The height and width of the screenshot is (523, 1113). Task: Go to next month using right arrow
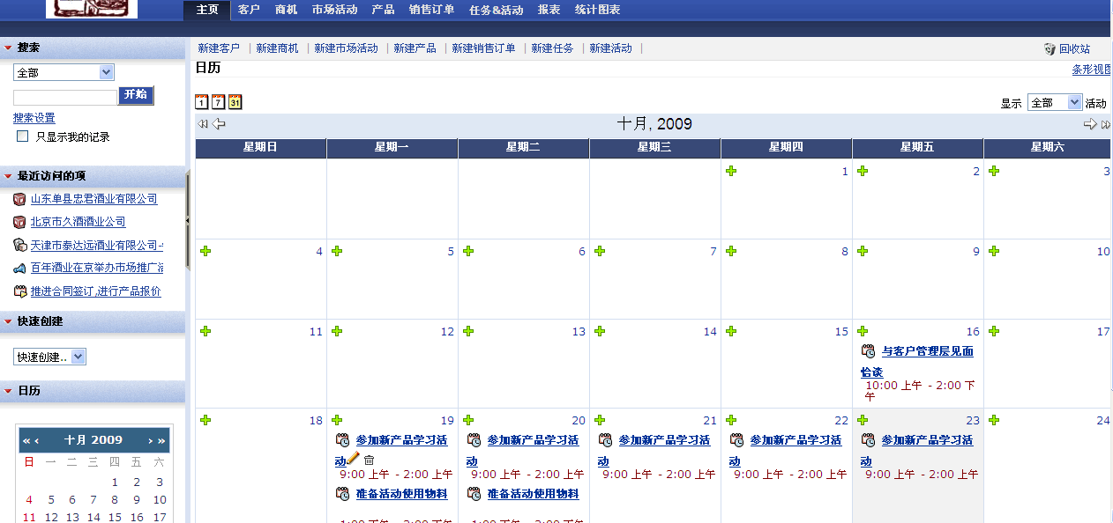click(1090, 124)
